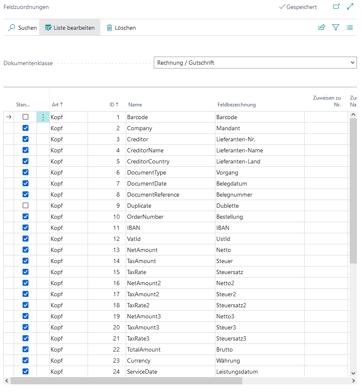
Task: Expand page to full width icon
Action: click(x=350, y=7)
